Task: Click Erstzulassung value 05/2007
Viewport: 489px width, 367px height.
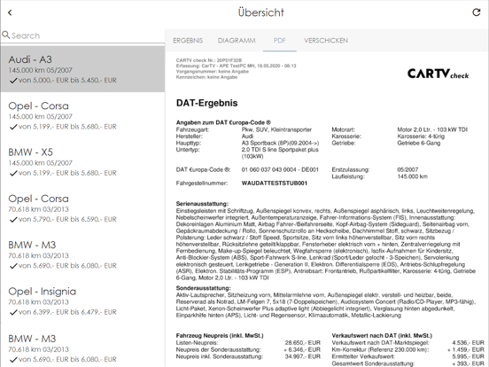Action: click(407, 170)
